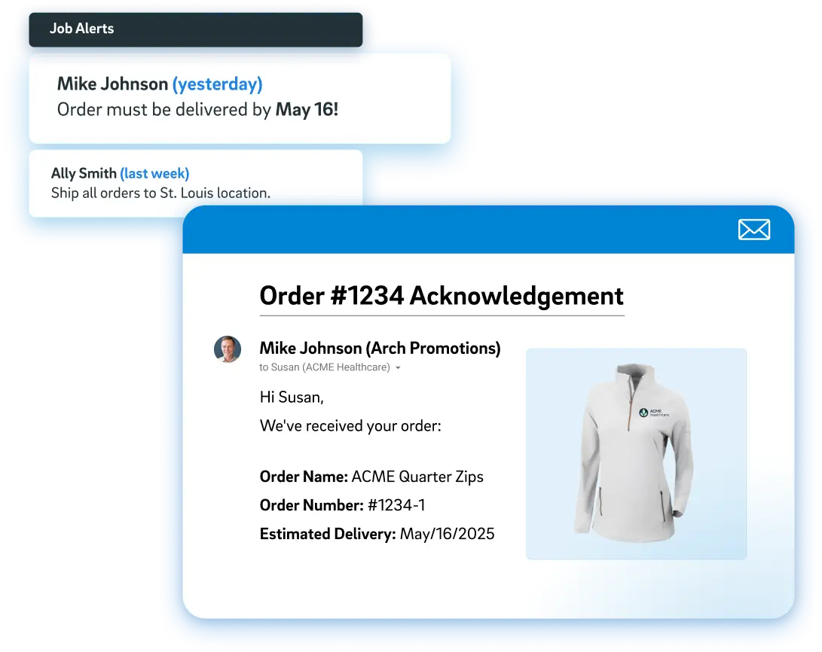The image size is (822, 652).
Task: Click sender name Mike Johnson (Arch Promotions)
Action: tap(380, 349)
